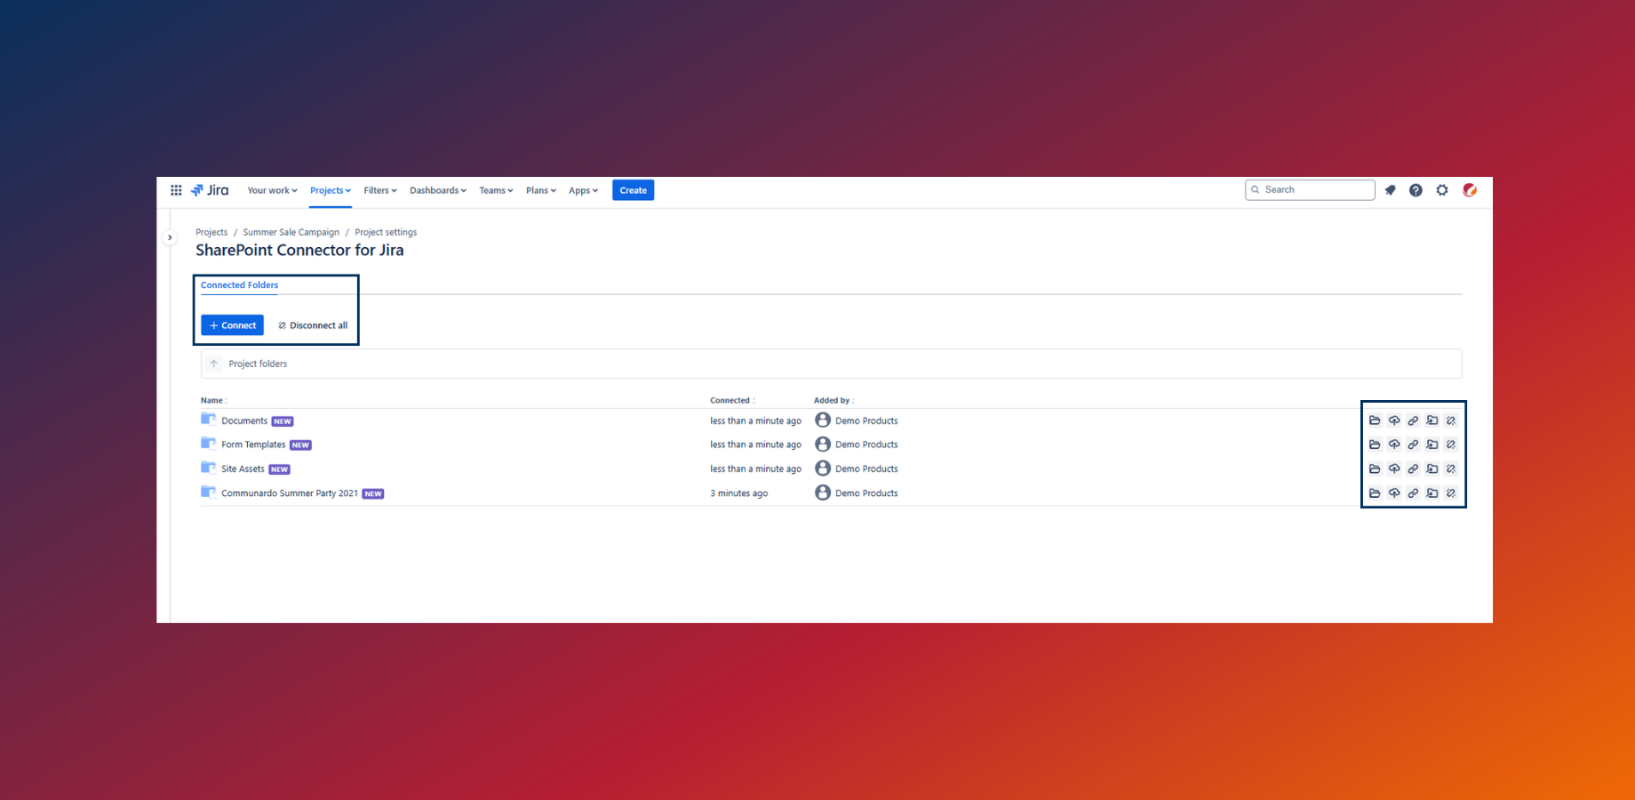1635x800 pixels.
Task: Sort by the Connected column header
Action: pos(732,400)
